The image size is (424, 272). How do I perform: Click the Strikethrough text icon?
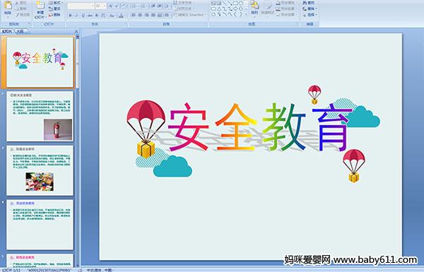pyautogui.click(x=90, y=16)
